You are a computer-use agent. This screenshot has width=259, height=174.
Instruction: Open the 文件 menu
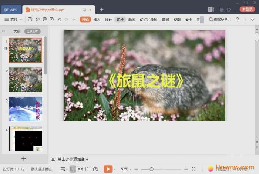click(14, 20)
